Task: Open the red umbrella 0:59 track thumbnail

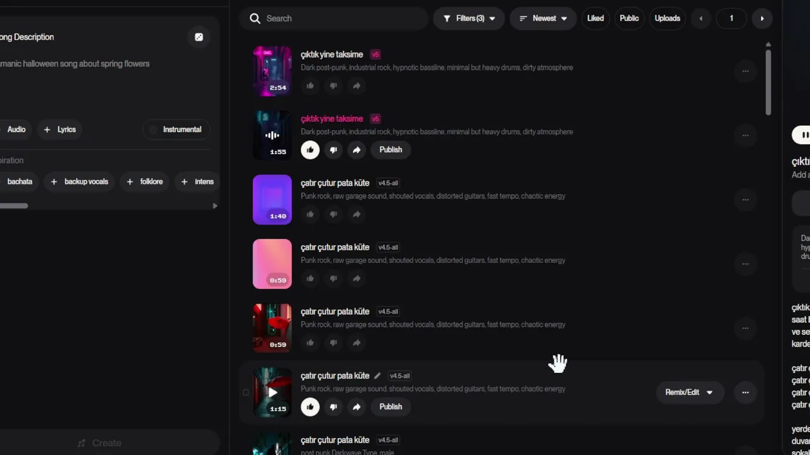Action: (x=272, y=328)
